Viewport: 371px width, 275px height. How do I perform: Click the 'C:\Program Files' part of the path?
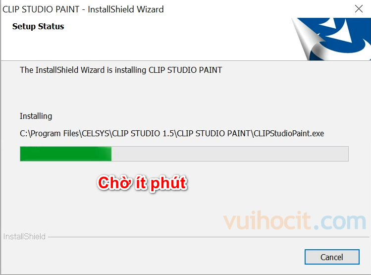pos(49,133)
